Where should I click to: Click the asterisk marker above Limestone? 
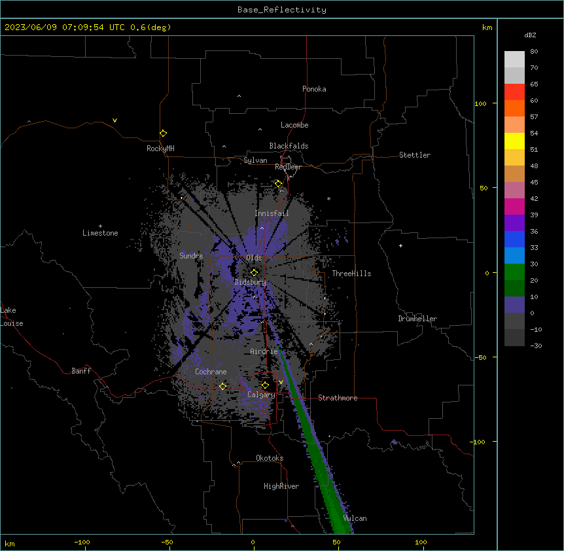(x=100, y=226)
